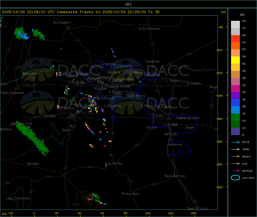Click the Composite Tracks timestamp header
This screenshot has width=257, height=217.
[81, 12]
